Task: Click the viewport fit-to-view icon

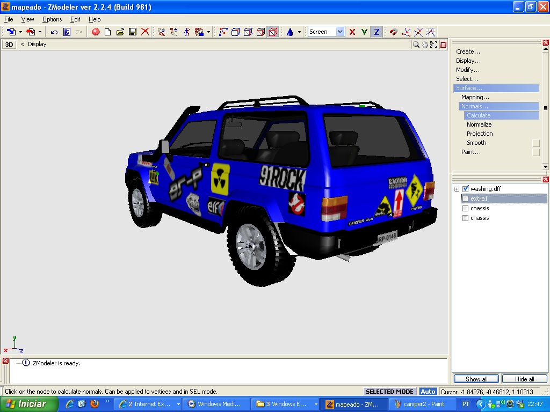Action: tap(433, 45)
